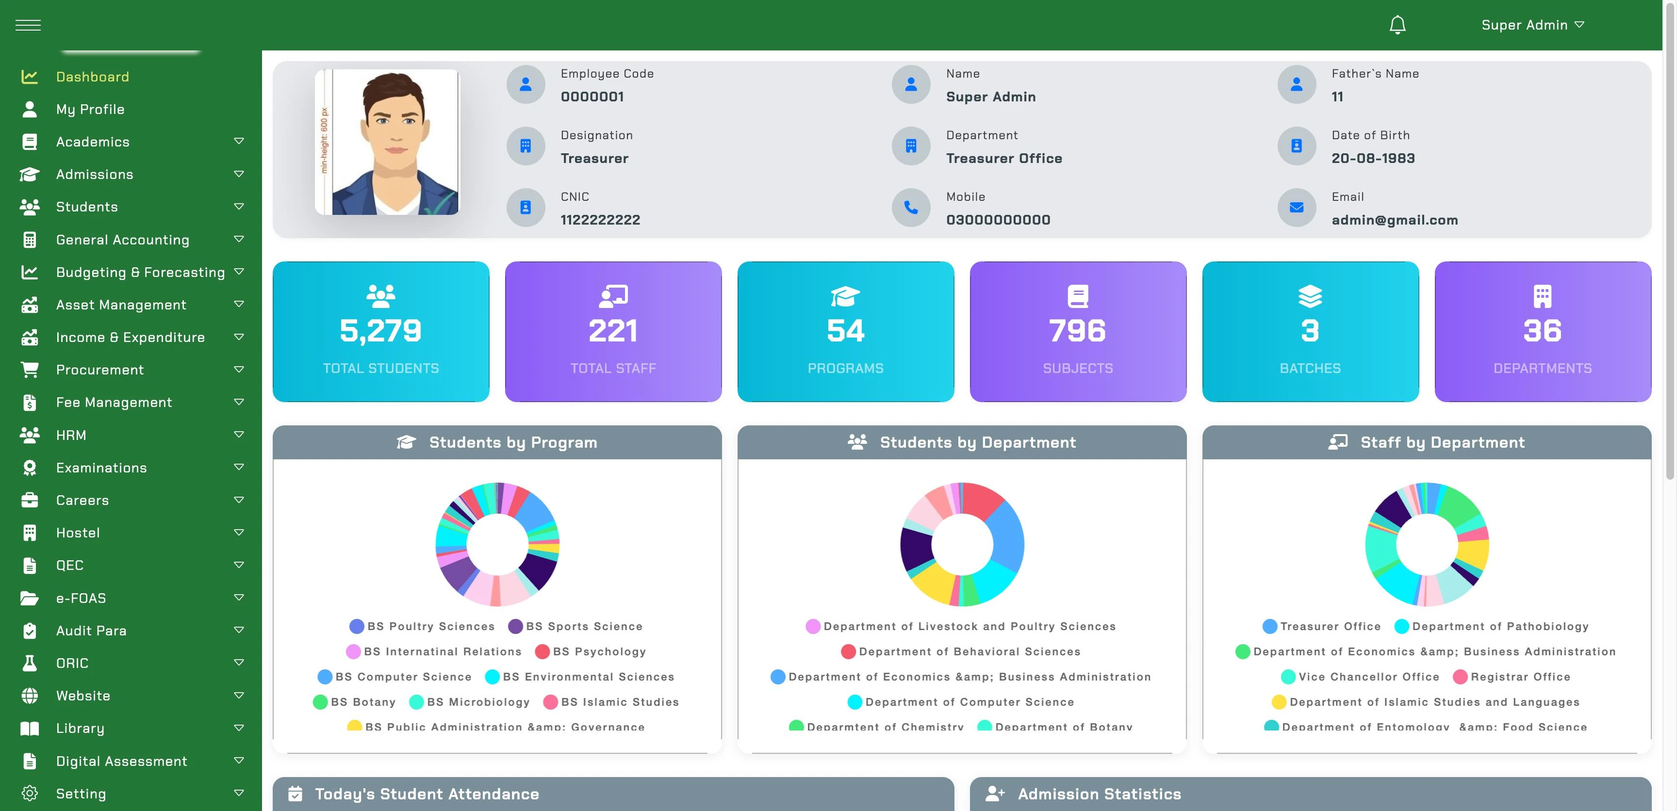Image resolution: width=1677 pixels, height=811 pixels.
Task: Expand the Digital Assessment arrow
Action: (239, 760)
